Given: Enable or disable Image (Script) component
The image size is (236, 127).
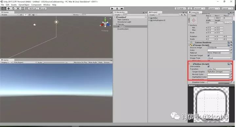Looking at the screenshot, I should click(194, 45).
